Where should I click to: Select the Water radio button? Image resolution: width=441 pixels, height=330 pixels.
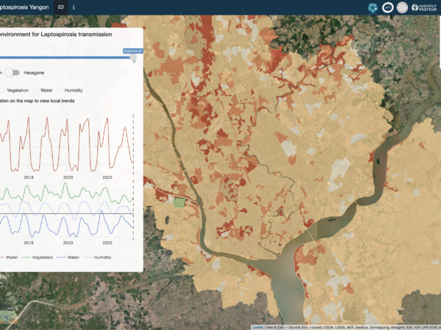(x=35, y=90)
